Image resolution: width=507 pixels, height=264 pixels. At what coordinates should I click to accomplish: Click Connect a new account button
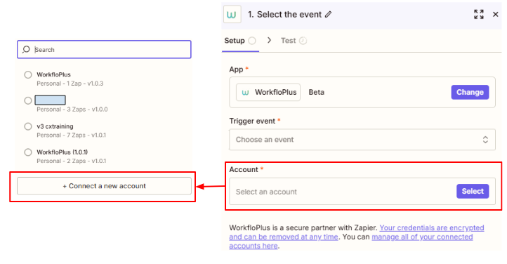(104, 186)
